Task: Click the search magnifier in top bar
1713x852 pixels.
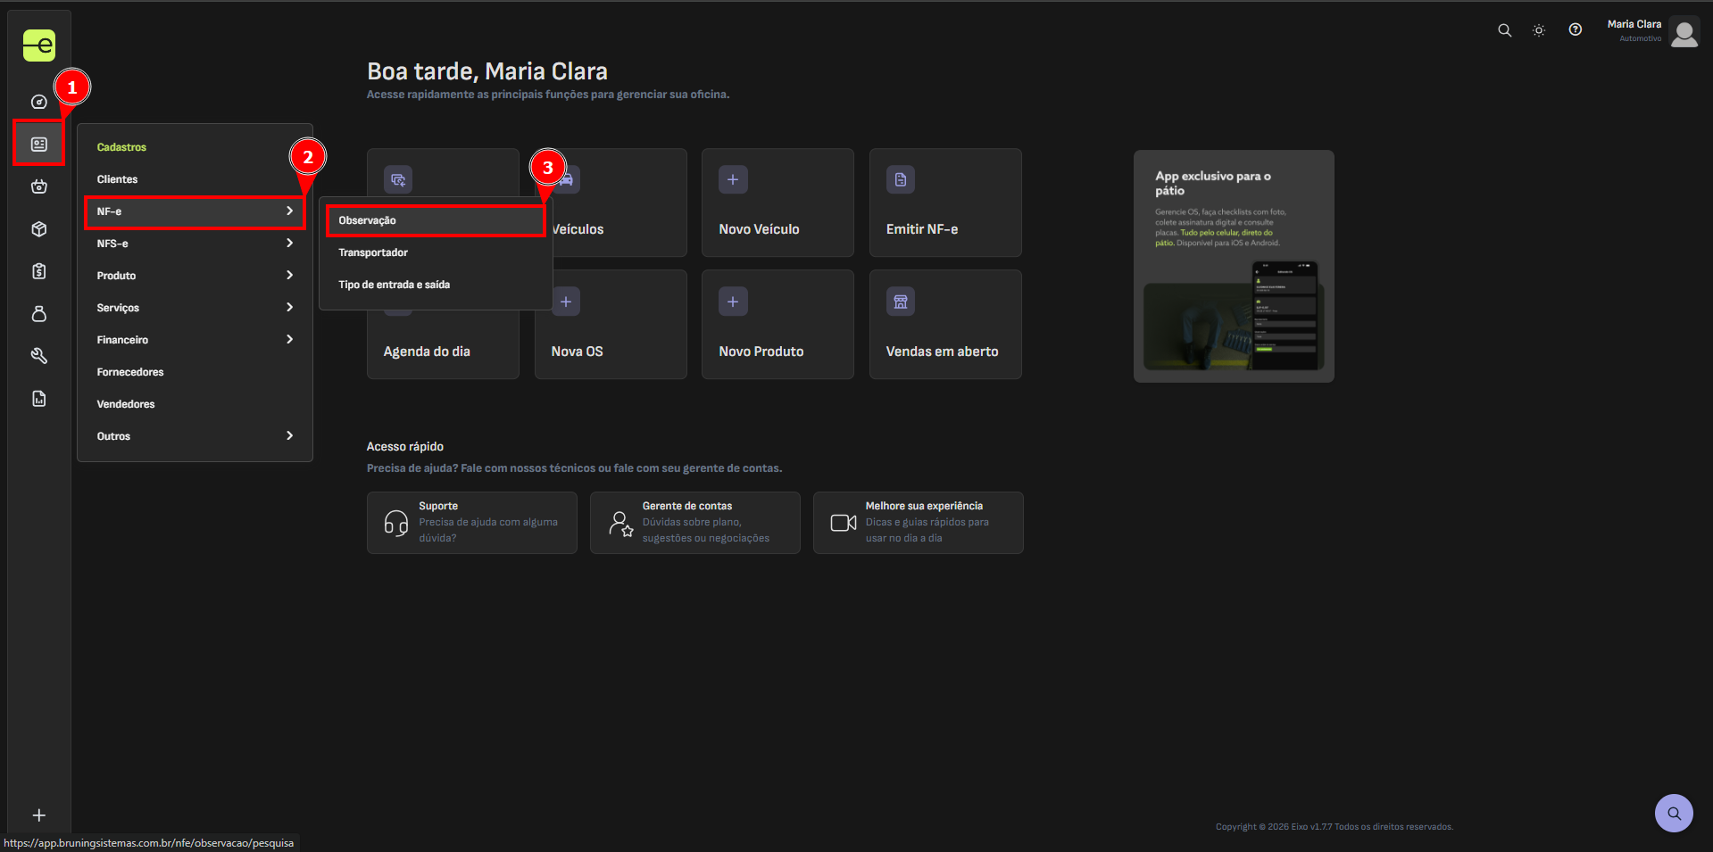Action: pos(1504,30)
